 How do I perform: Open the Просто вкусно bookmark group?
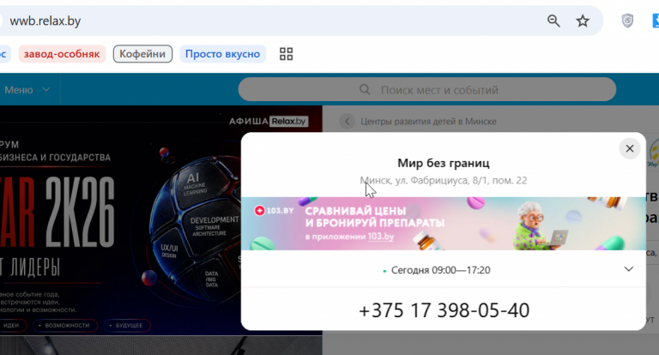(223, 54)
